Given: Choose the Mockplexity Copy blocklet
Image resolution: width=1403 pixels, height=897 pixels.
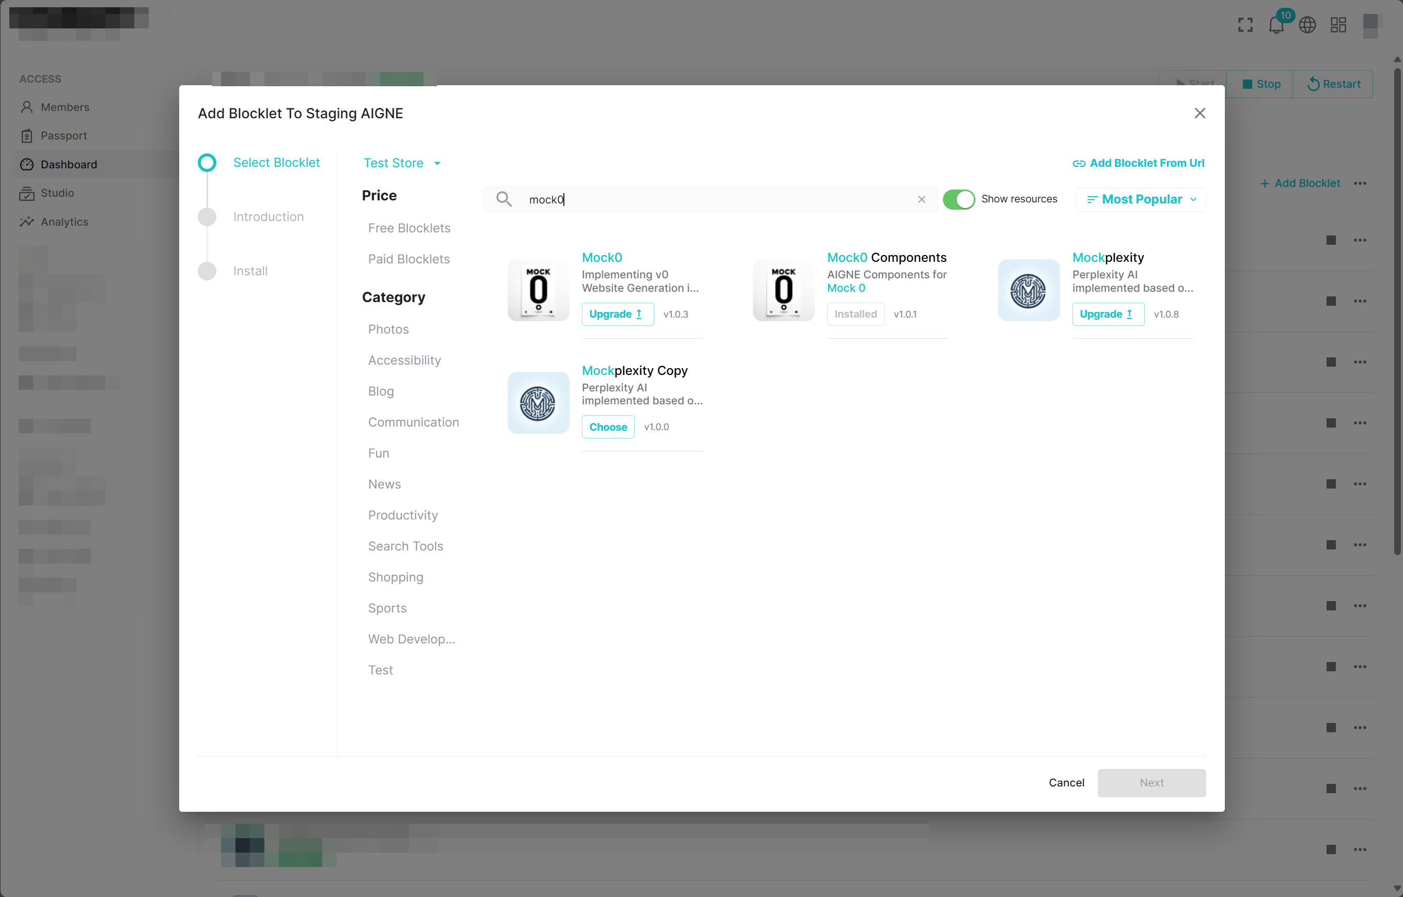Looking at the screenshot, I should 608,427.
